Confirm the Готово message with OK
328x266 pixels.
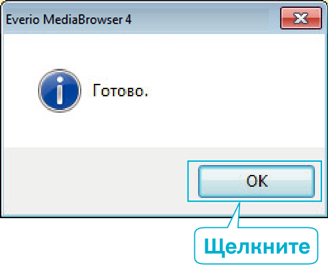256,181
